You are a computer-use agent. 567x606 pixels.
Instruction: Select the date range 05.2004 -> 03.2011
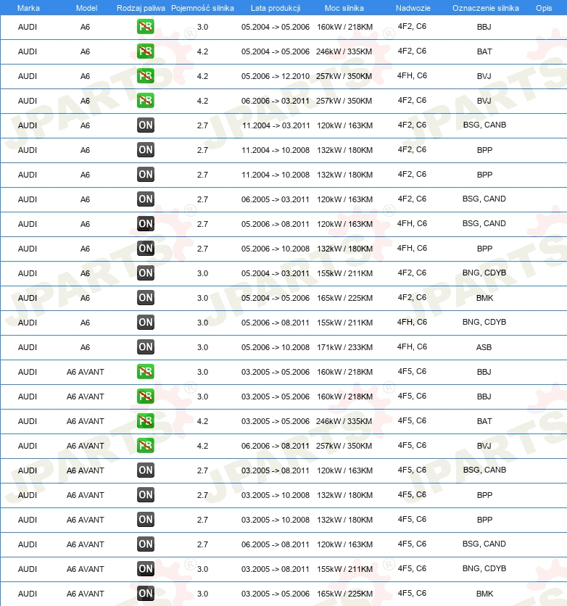pyautogui.click(x=276, y=273)
